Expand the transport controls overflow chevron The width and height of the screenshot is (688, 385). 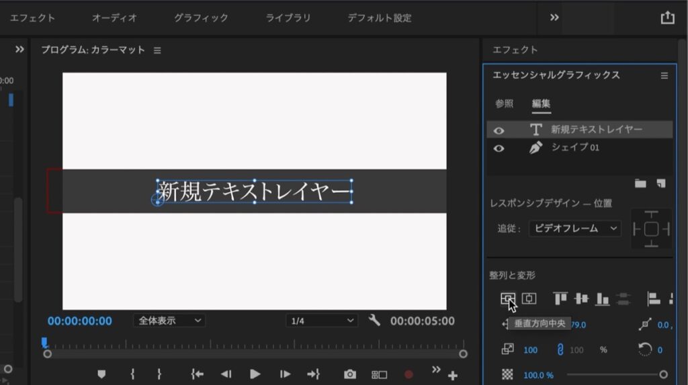click(435, 370)
